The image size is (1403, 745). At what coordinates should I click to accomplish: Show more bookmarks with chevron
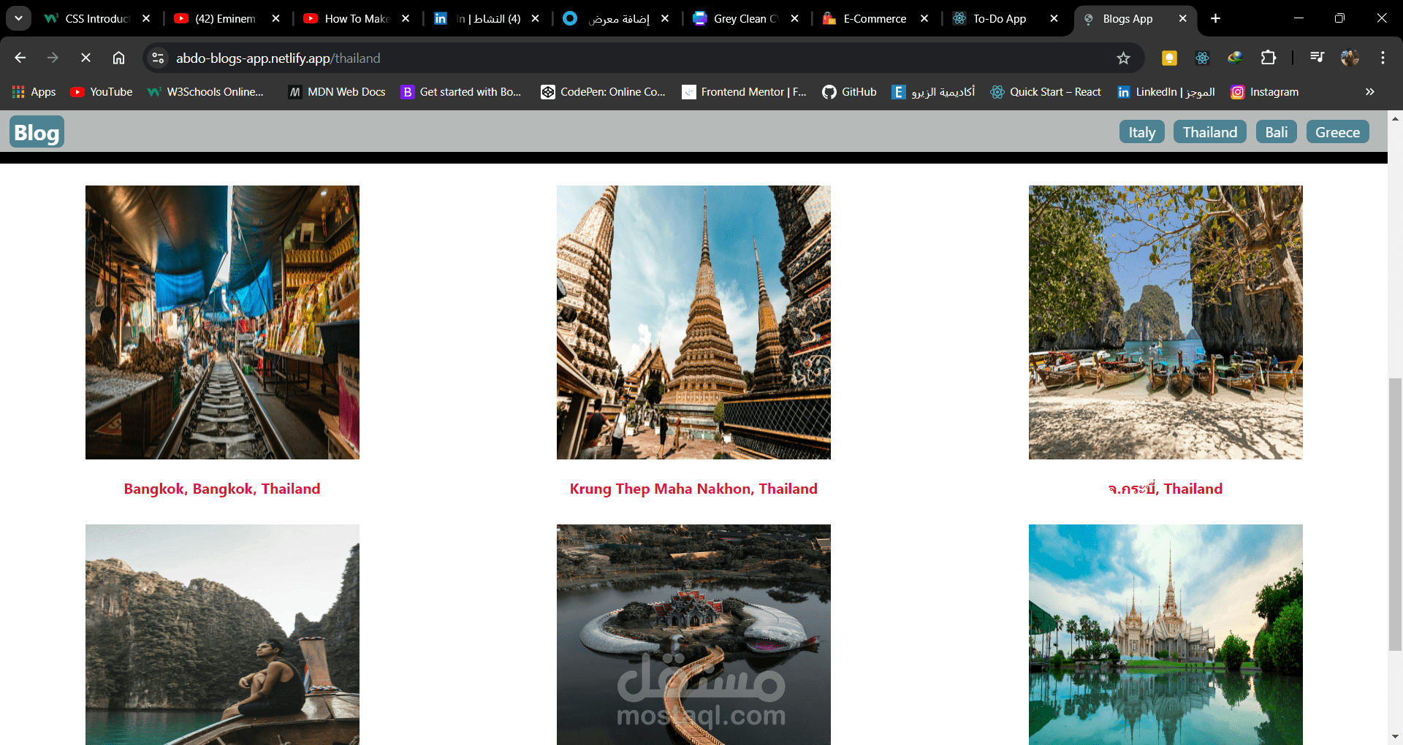(x=1369, y=91)
